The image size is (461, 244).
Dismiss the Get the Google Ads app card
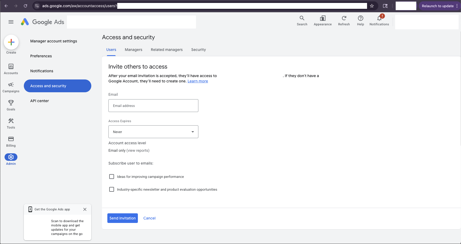[x=85, y=209]
